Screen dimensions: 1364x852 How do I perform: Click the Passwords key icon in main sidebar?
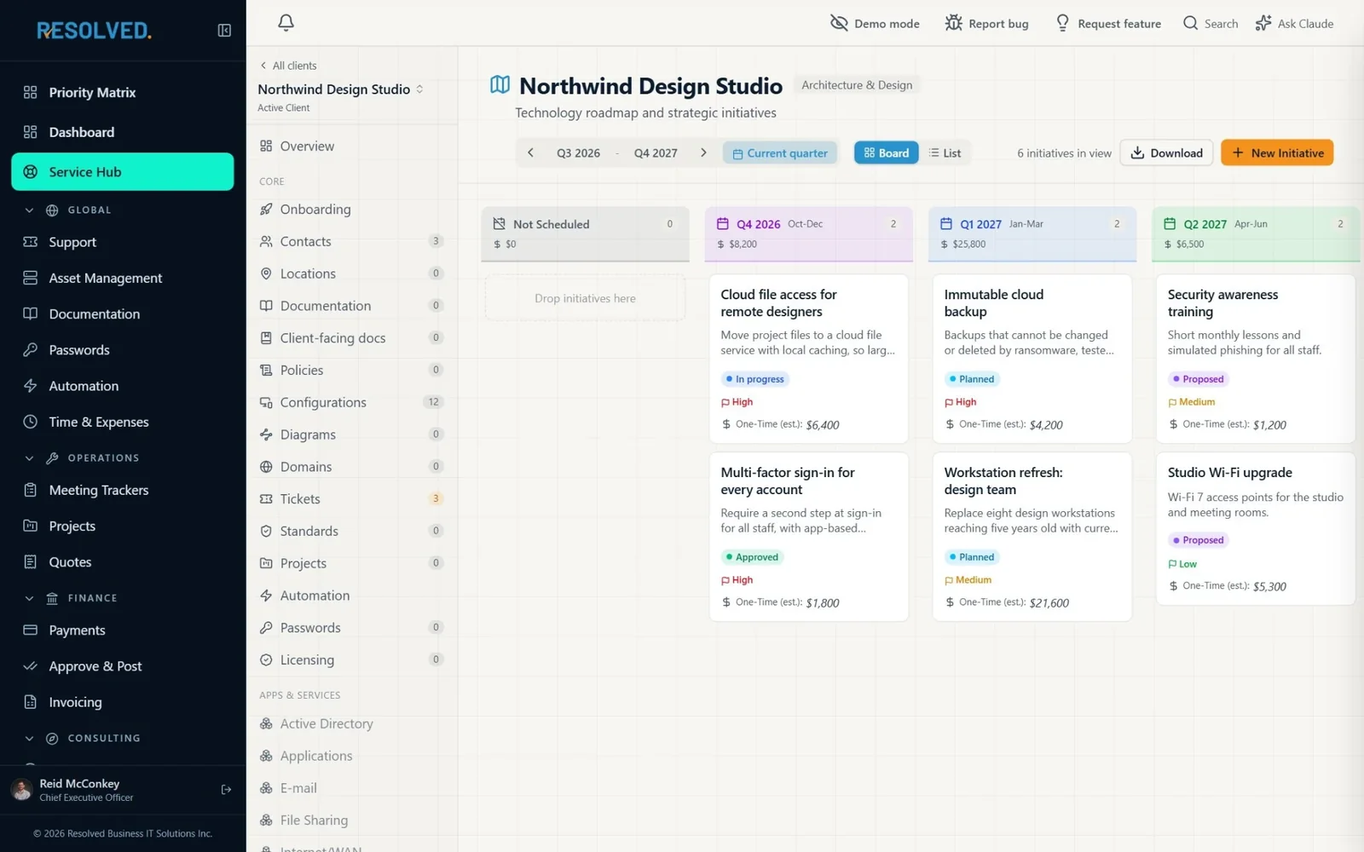coord(30,349)
